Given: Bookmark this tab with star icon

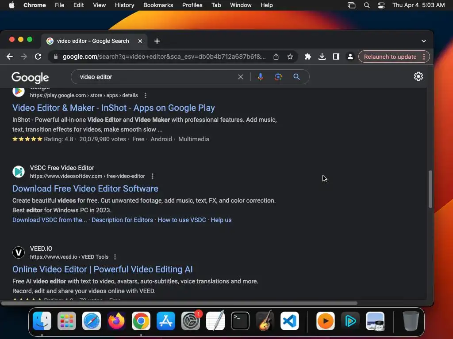Looking at the screenshot, I should 290,56.
